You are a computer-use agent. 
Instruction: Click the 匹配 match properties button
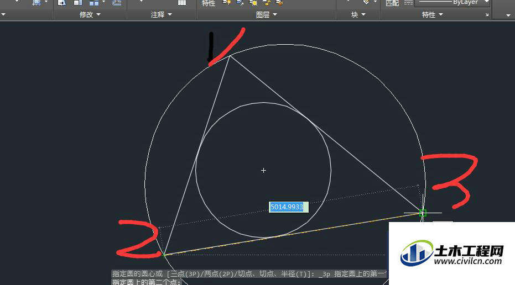click(392, 3)
